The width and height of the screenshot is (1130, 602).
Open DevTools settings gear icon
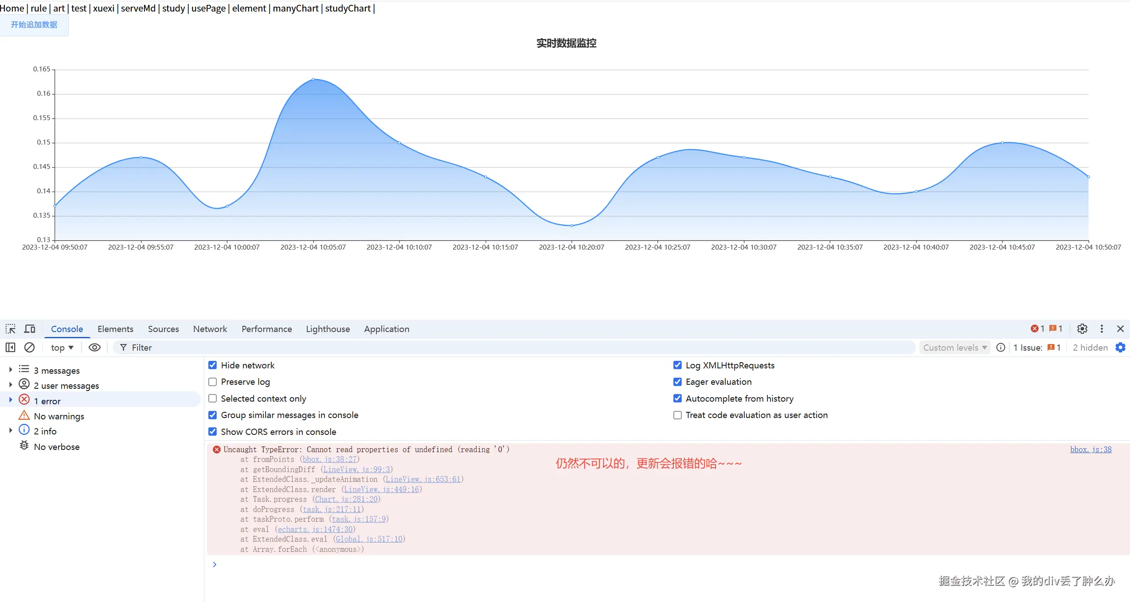1082,329
